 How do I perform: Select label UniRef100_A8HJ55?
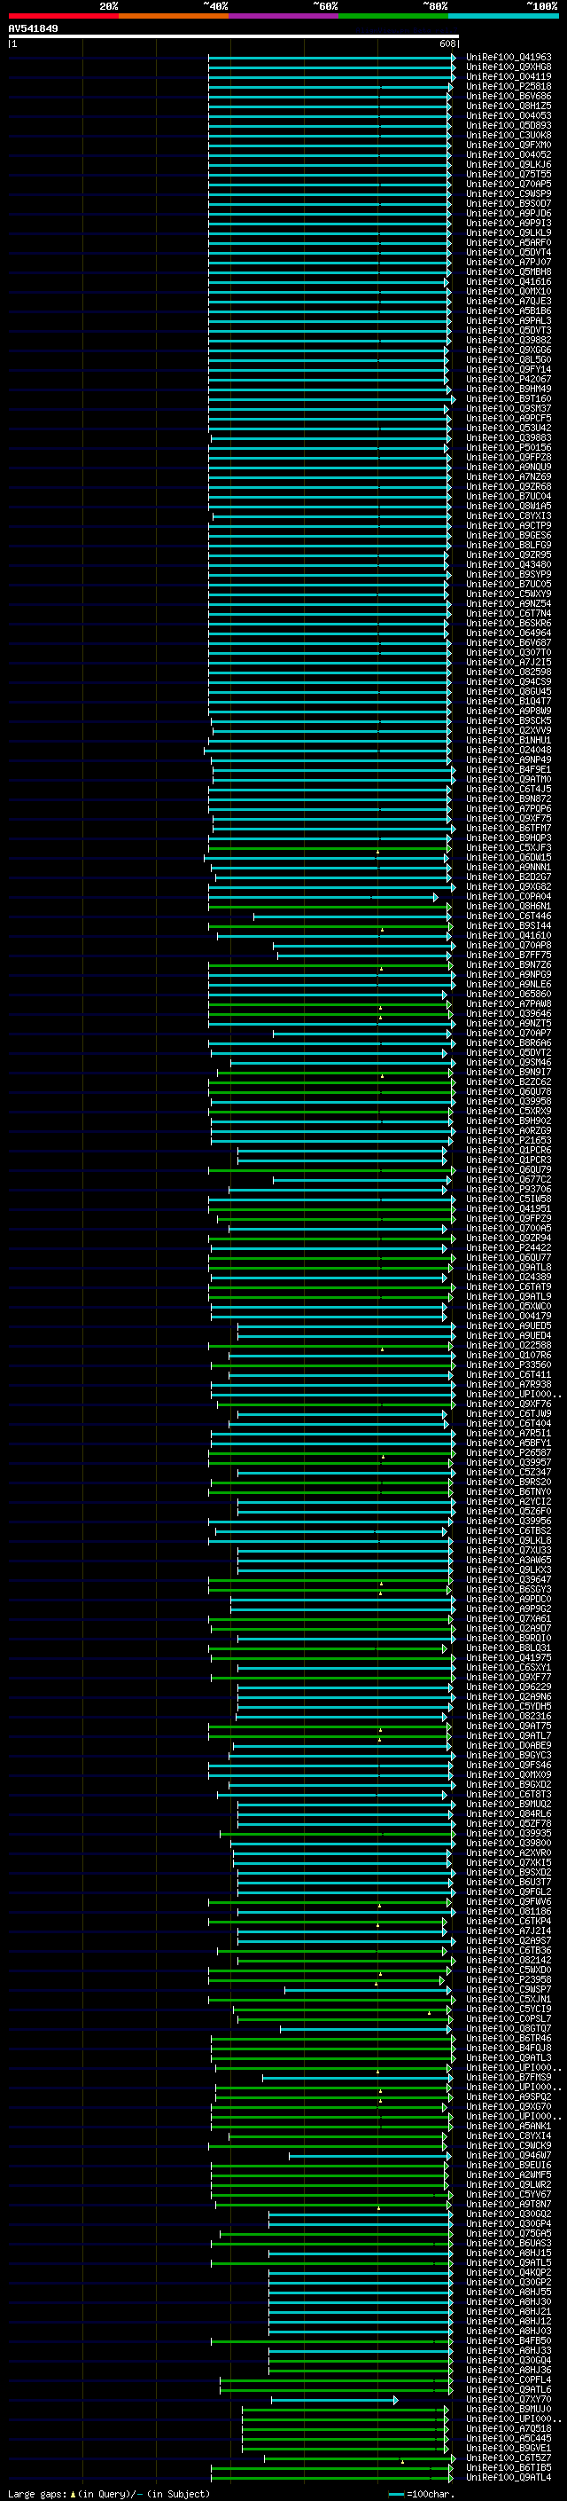[509, 2292]
